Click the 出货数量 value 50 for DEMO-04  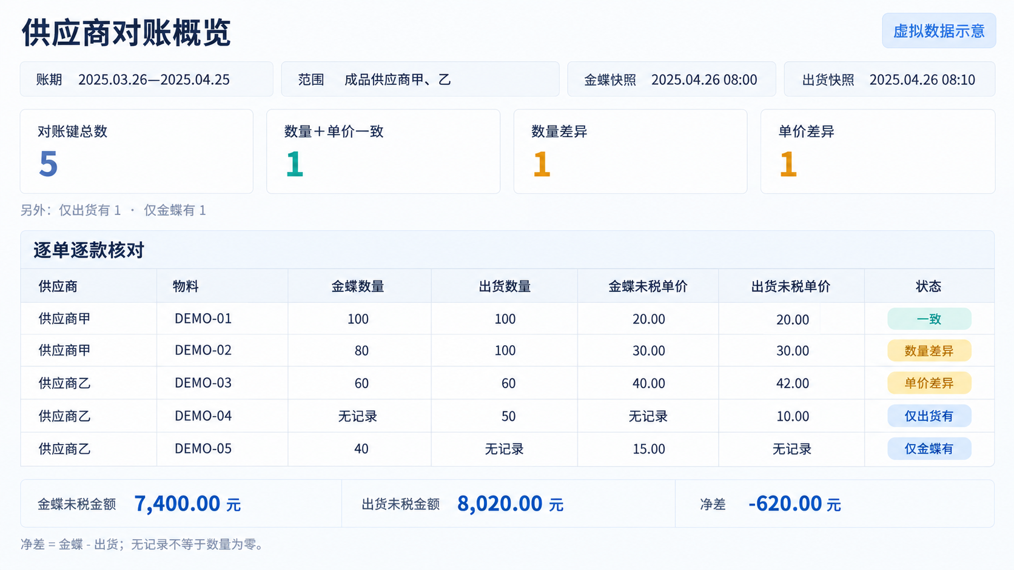(x=508, y=416)
